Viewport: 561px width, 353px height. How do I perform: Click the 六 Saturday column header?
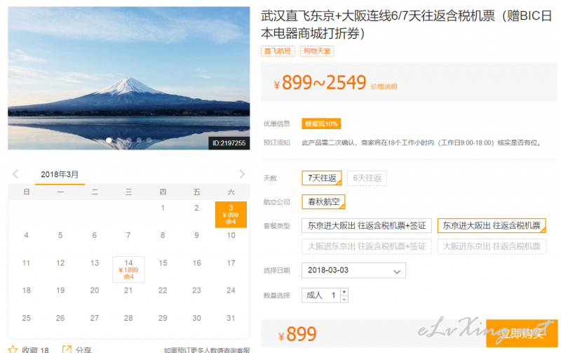coord(231,192)
